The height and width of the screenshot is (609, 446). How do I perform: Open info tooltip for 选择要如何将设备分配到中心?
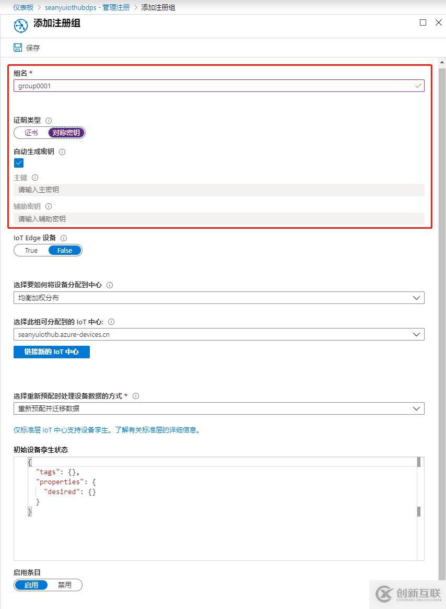click(x=110, y=285)
